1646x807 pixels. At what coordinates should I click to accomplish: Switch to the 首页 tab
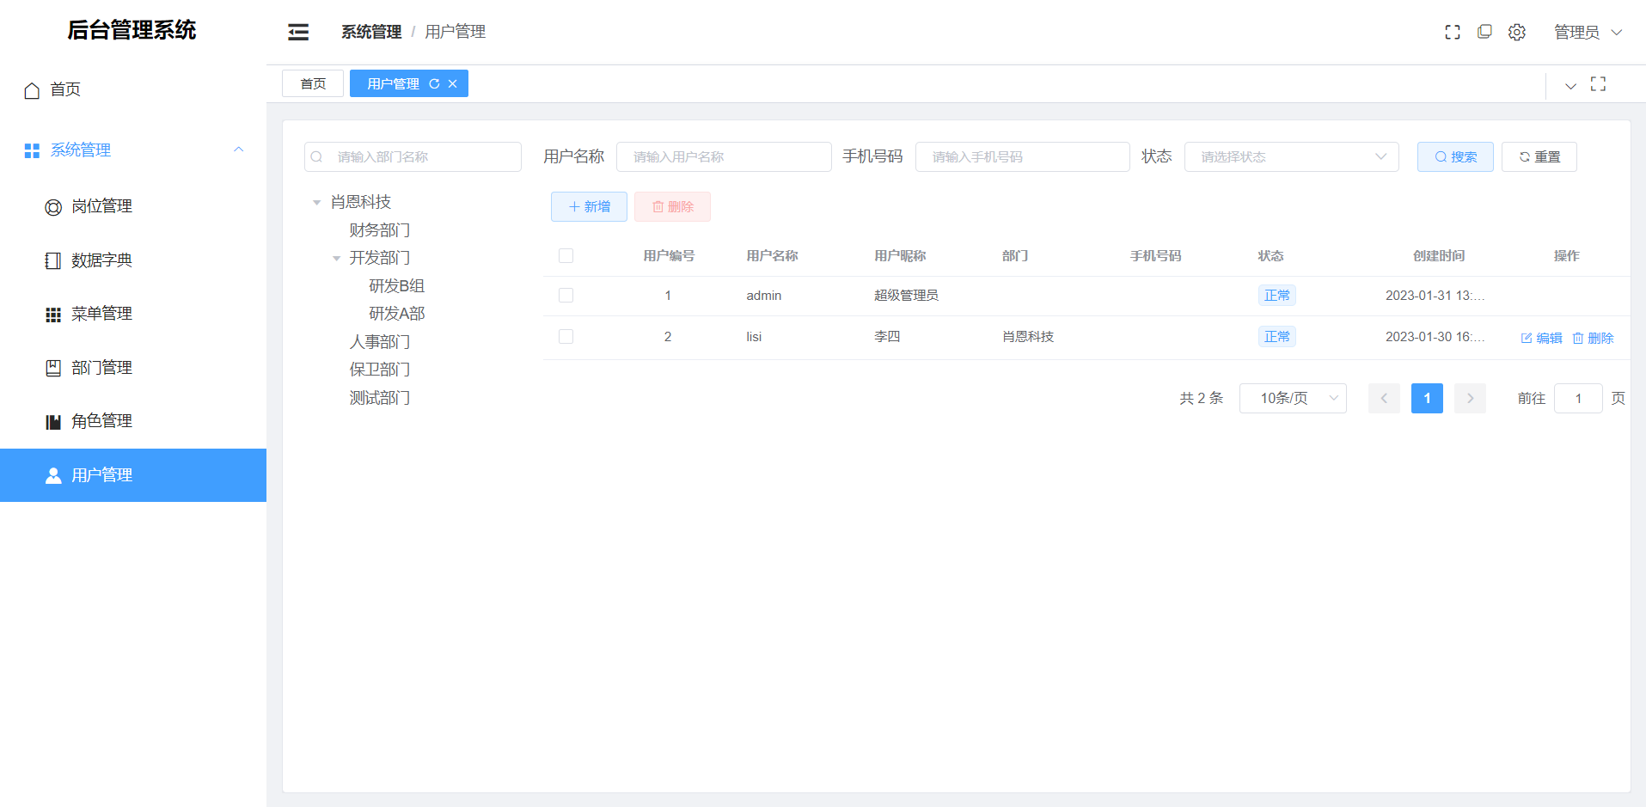coord(313,83)
